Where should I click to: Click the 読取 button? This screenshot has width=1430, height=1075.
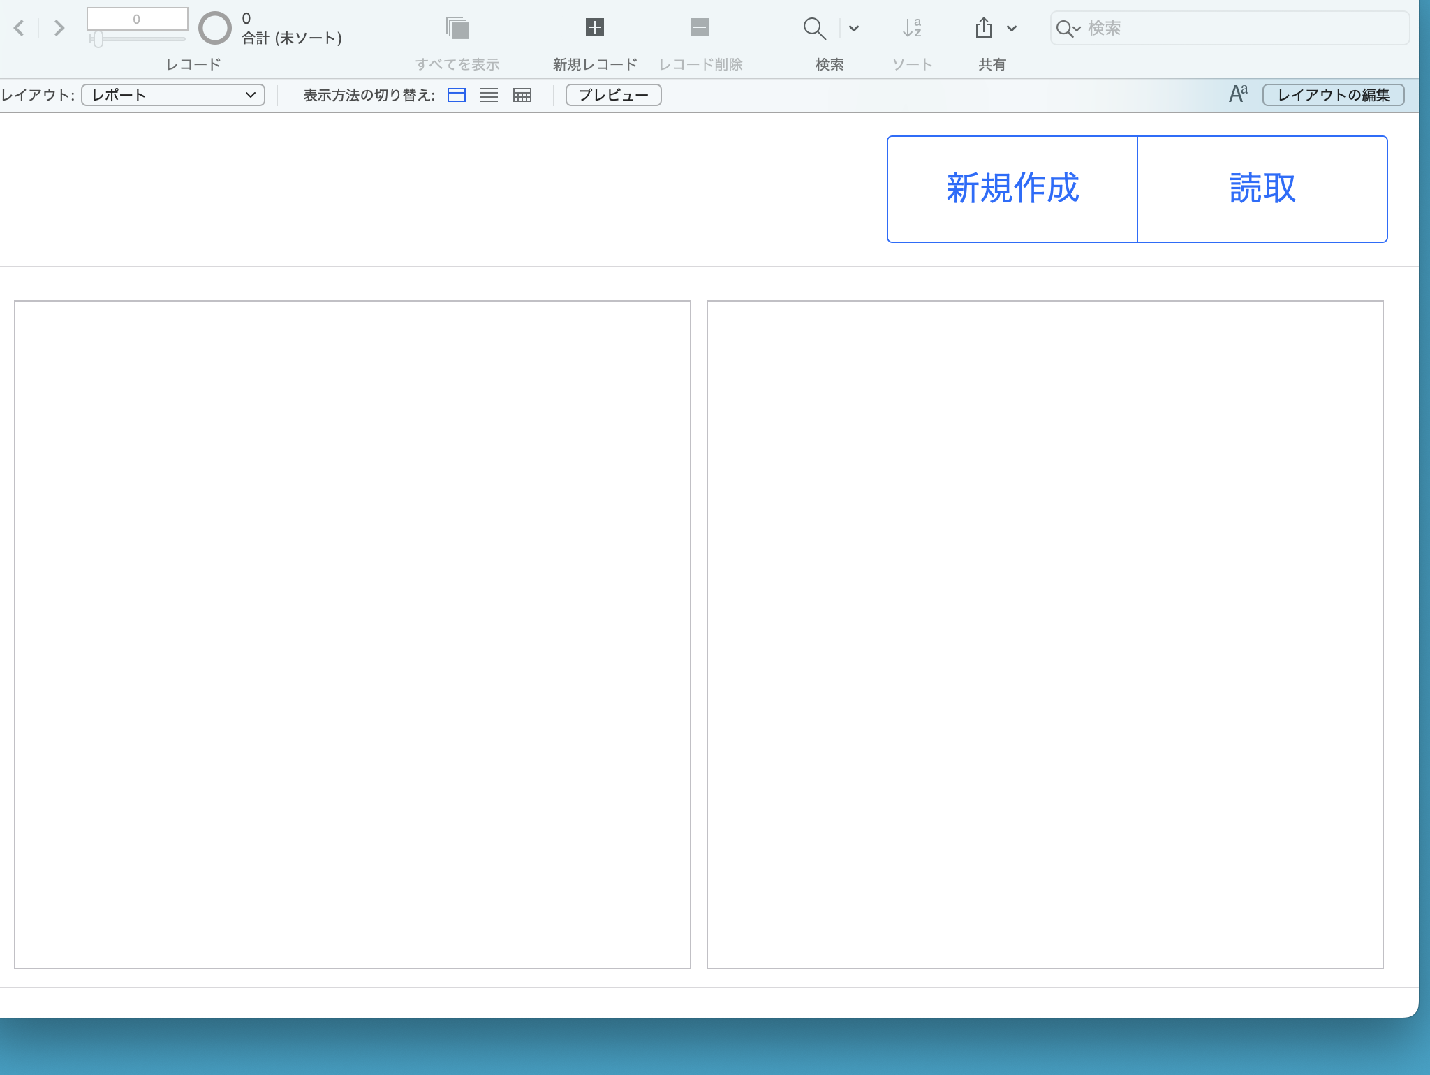pyautogui.click(x=1262, y=189)
